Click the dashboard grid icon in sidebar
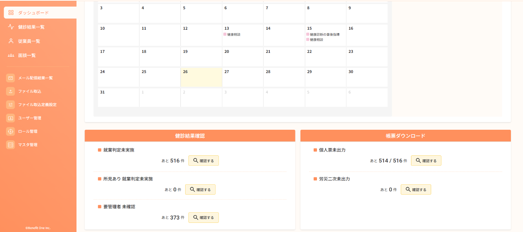This screenshot has width=523, height=232. pyautogui.click(x=11, y=13)
